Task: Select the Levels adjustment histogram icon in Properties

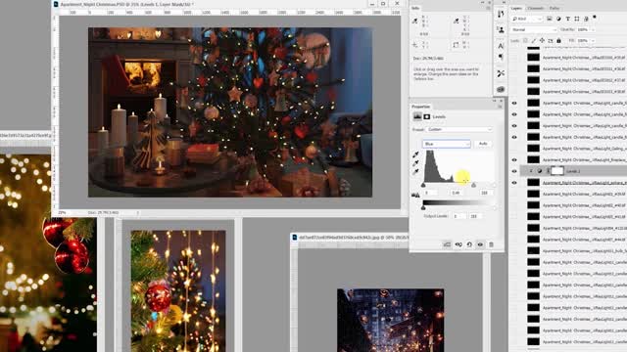Action: [x=417, y=116]
